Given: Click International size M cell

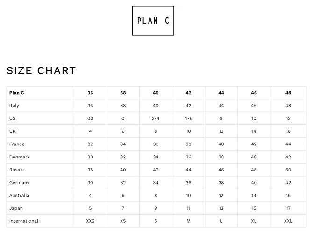Looking at the screenshot, I should (x=188, y=221).
